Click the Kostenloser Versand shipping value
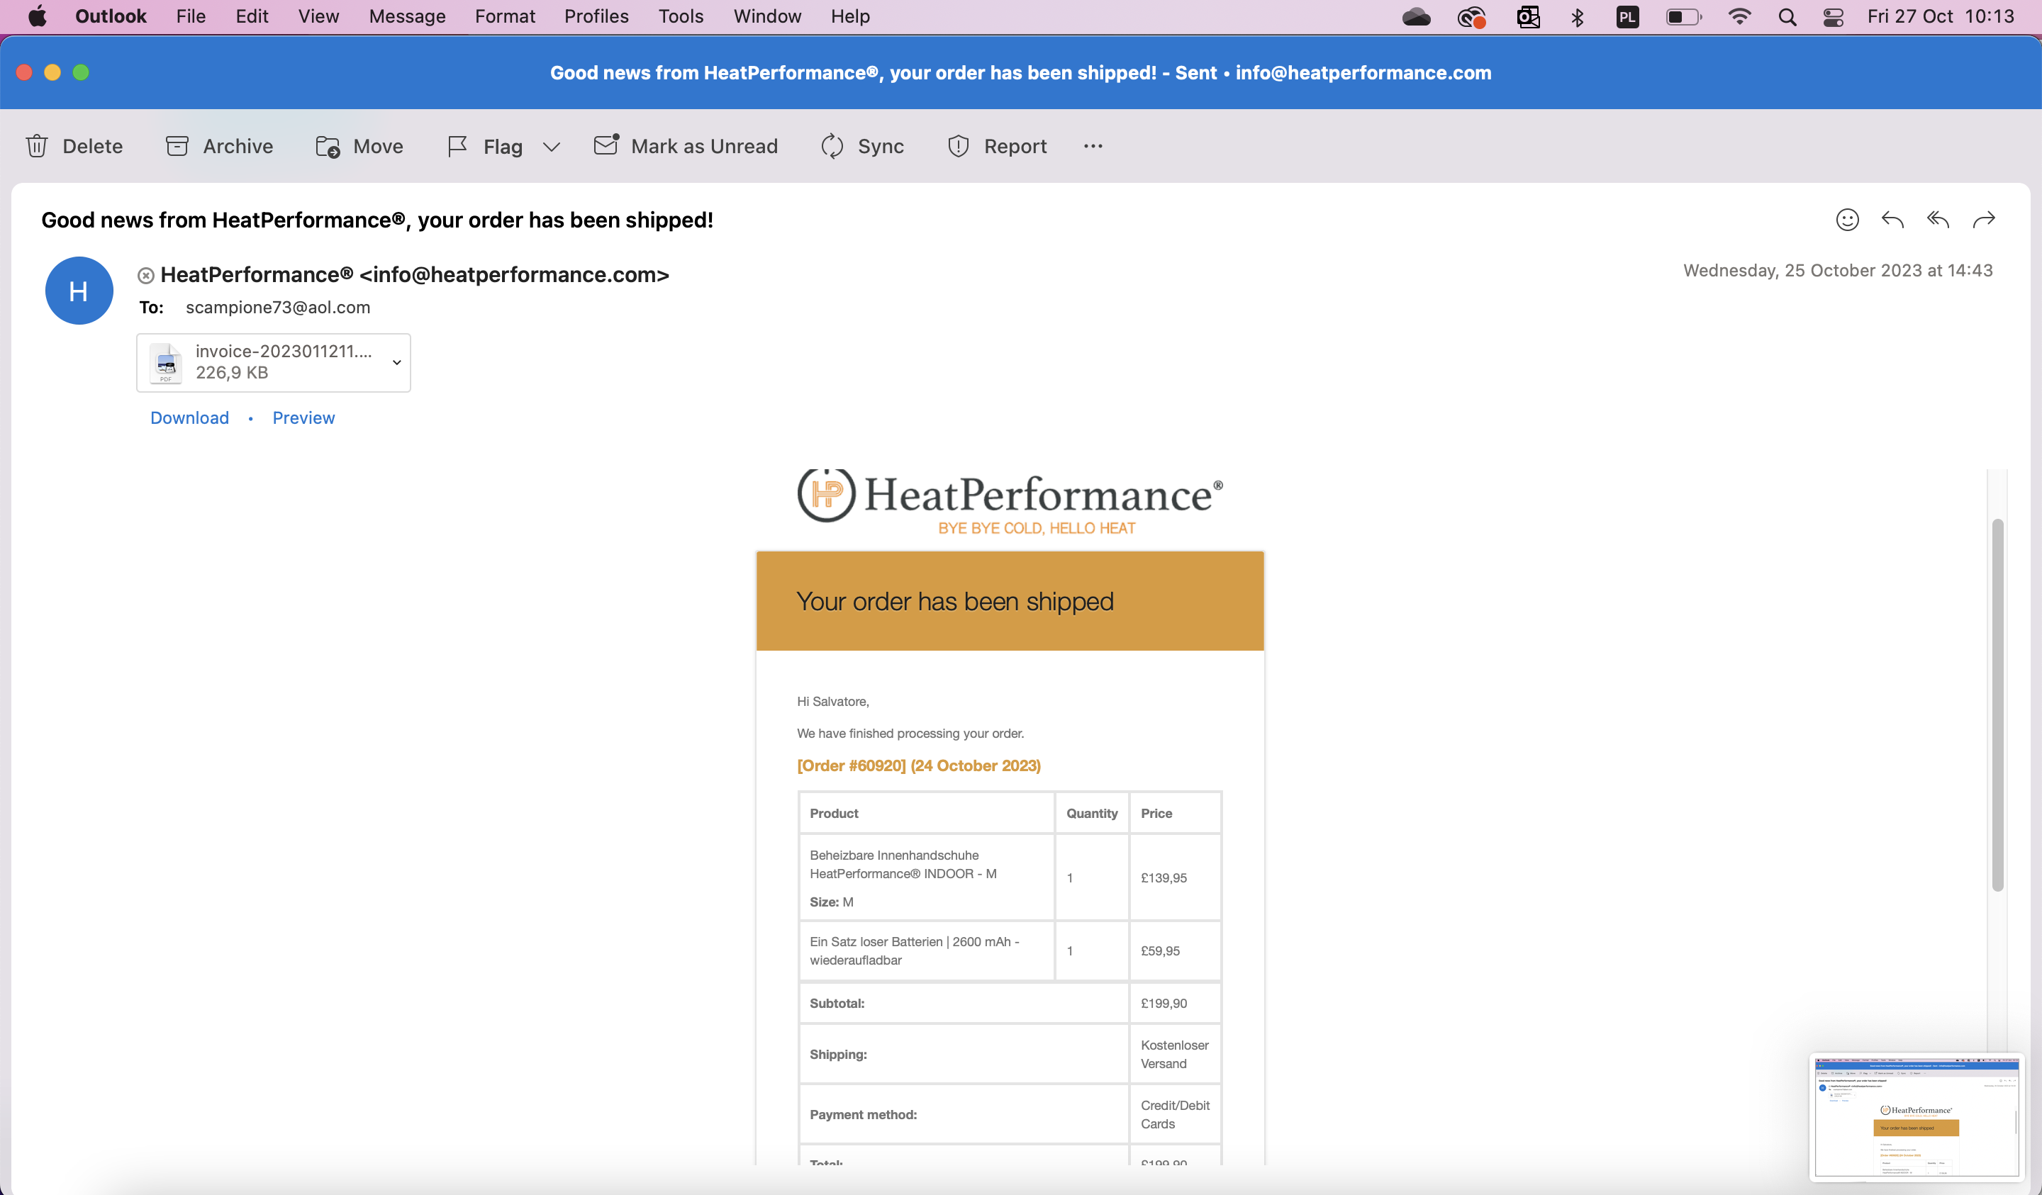Viewport: 2042px width, 1195px height. (1174, 1054)
